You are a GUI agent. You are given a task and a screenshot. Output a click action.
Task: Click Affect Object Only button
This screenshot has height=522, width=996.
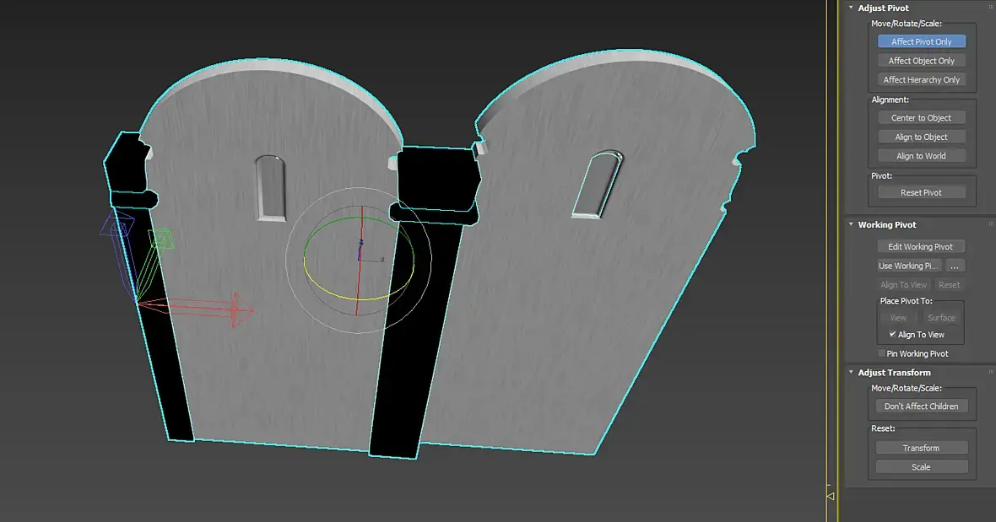921,61
